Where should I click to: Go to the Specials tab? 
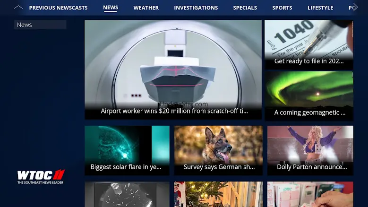click(245, 8)
